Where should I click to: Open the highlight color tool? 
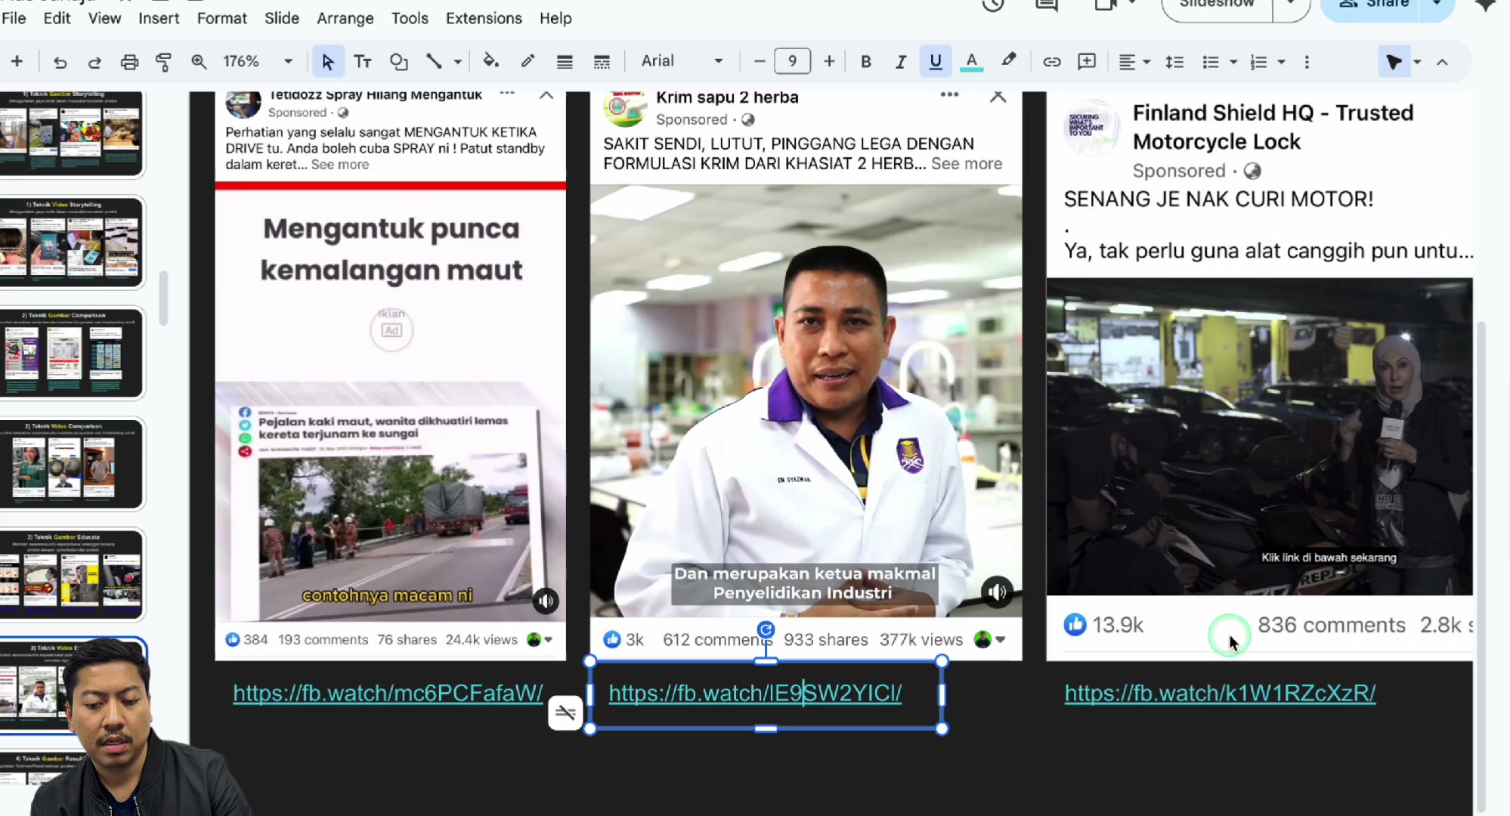tap(1008, 60)
